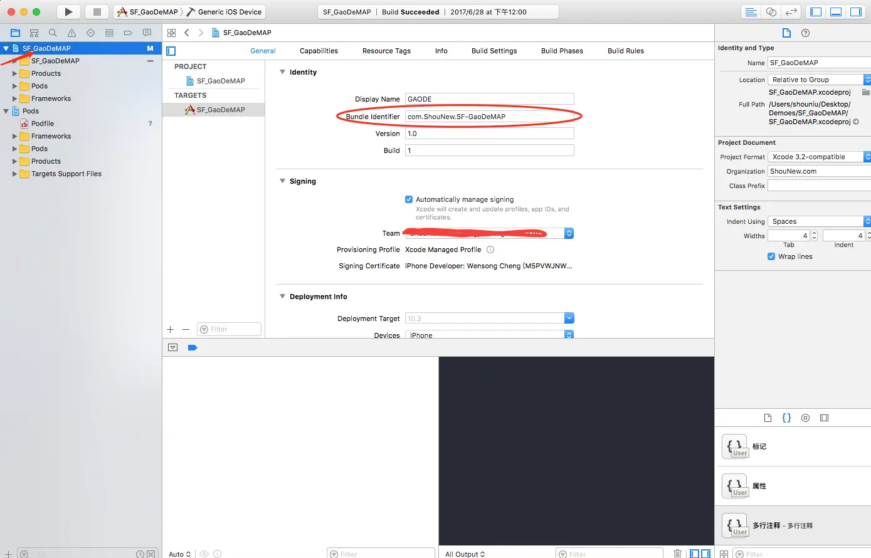The image size is (871, 558).
Task: Open the Issue navigator warning icon
Action: click(x=71, y=33)
